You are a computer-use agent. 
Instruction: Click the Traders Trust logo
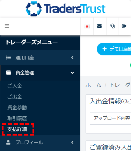(66, 9)
